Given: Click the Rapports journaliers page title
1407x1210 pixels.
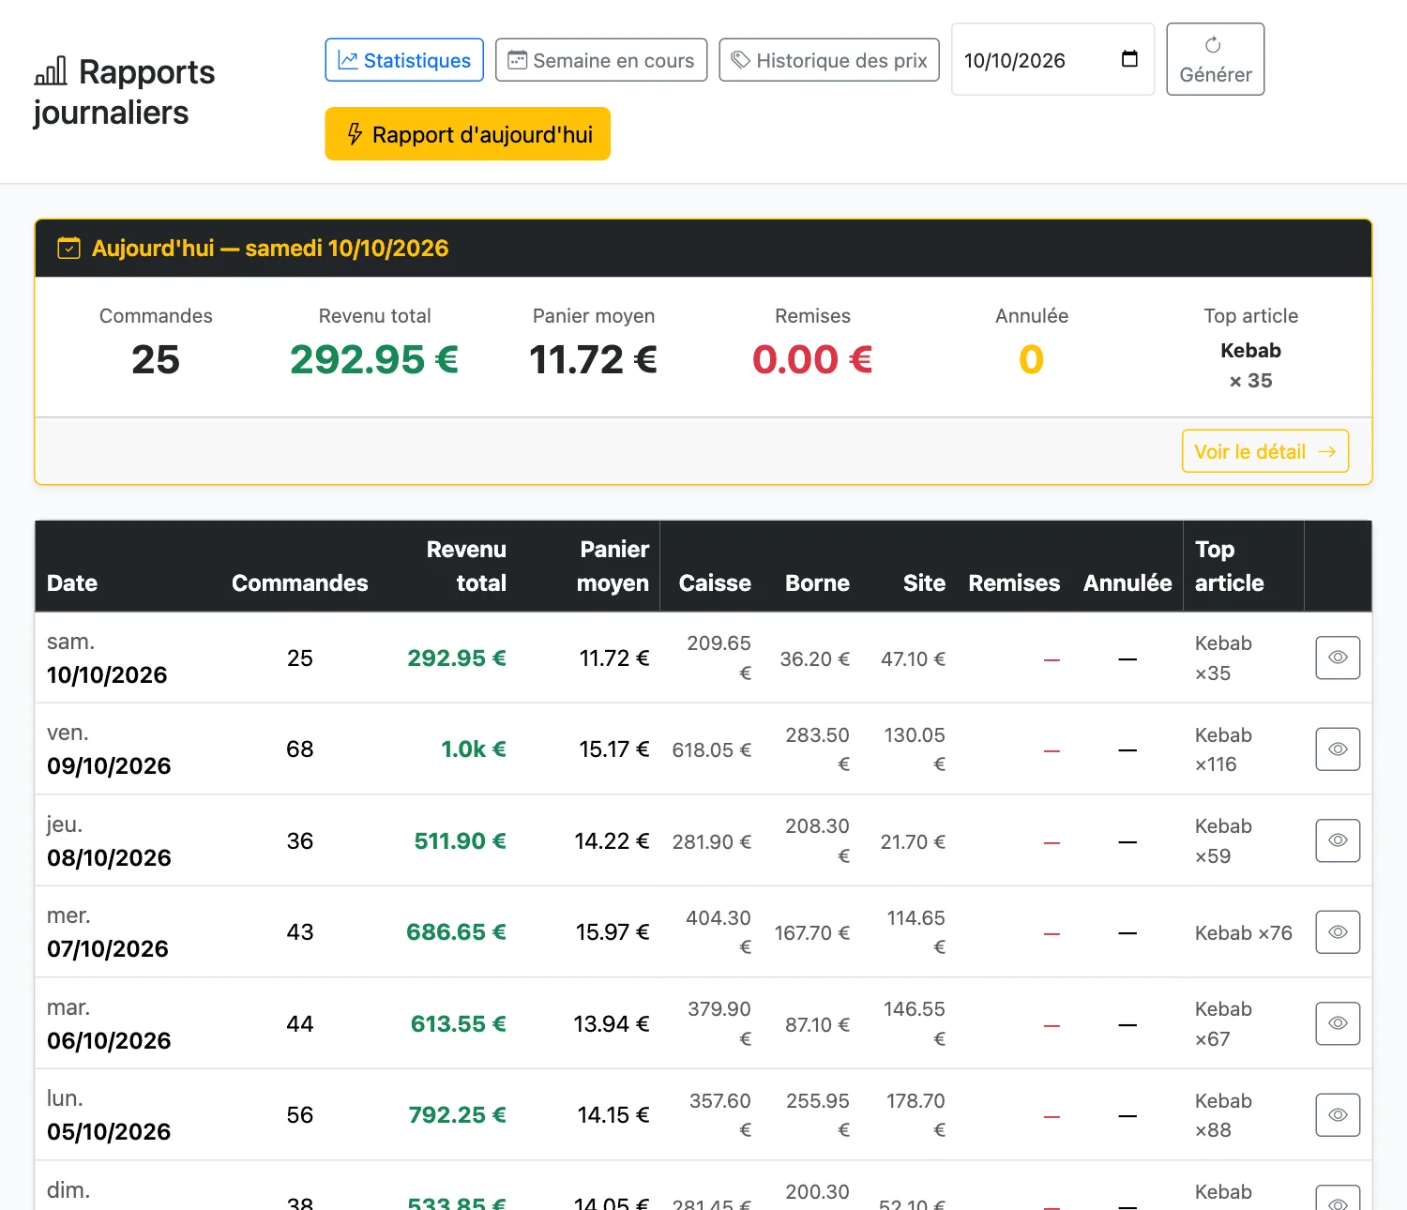Looking at the screenshot, I should pyautogui.click(x=125, y=92).
